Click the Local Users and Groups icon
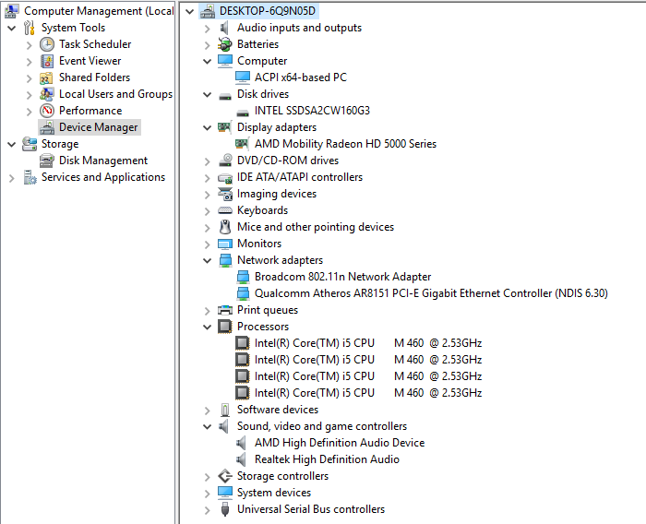 tap(46, 94)
